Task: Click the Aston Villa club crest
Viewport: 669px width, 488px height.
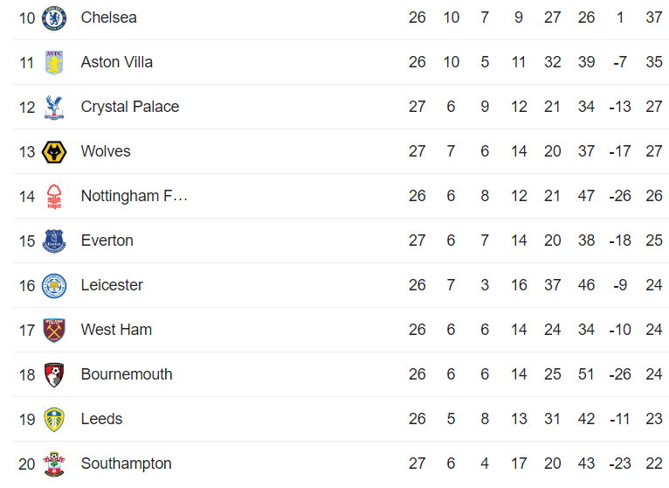Action: 54,62
